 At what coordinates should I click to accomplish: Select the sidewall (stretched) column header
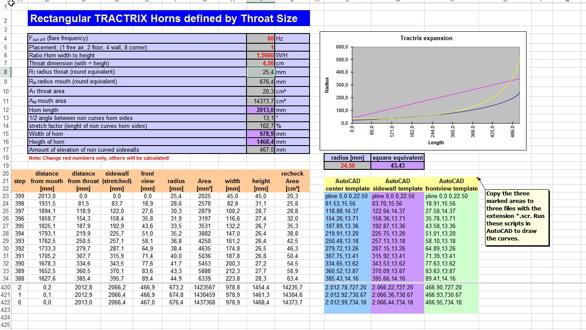117,181
